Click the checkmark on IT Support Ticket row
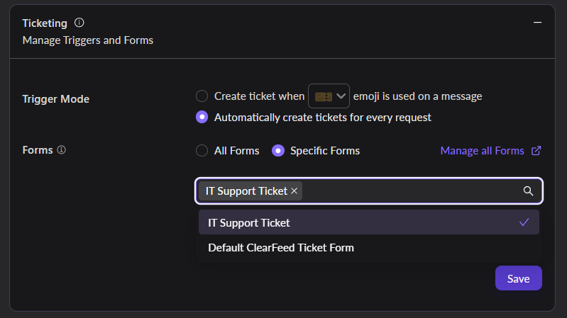This screenshot has width=567, height=318. [x=524, y=222]
